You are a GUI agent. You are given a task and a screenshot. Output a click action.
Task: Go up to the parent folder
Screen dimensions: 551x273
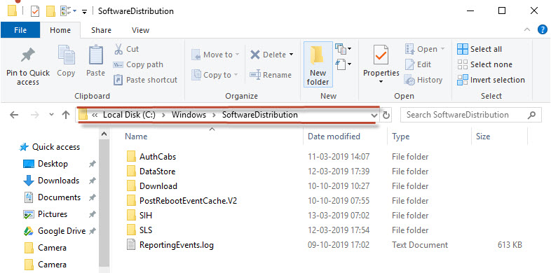pyautogui.click(x=66, y=115)
